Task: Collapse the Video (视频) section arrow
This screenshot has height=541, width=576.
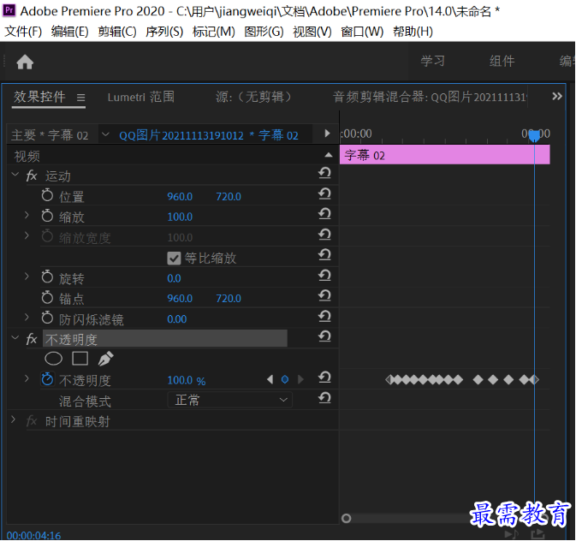Action: click(329, 155)
